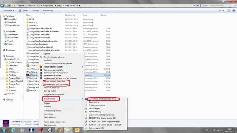The width and height of the screenshot is (237, 133).
Task: Toggle the preview pane icon
Action: coord(228,10)
